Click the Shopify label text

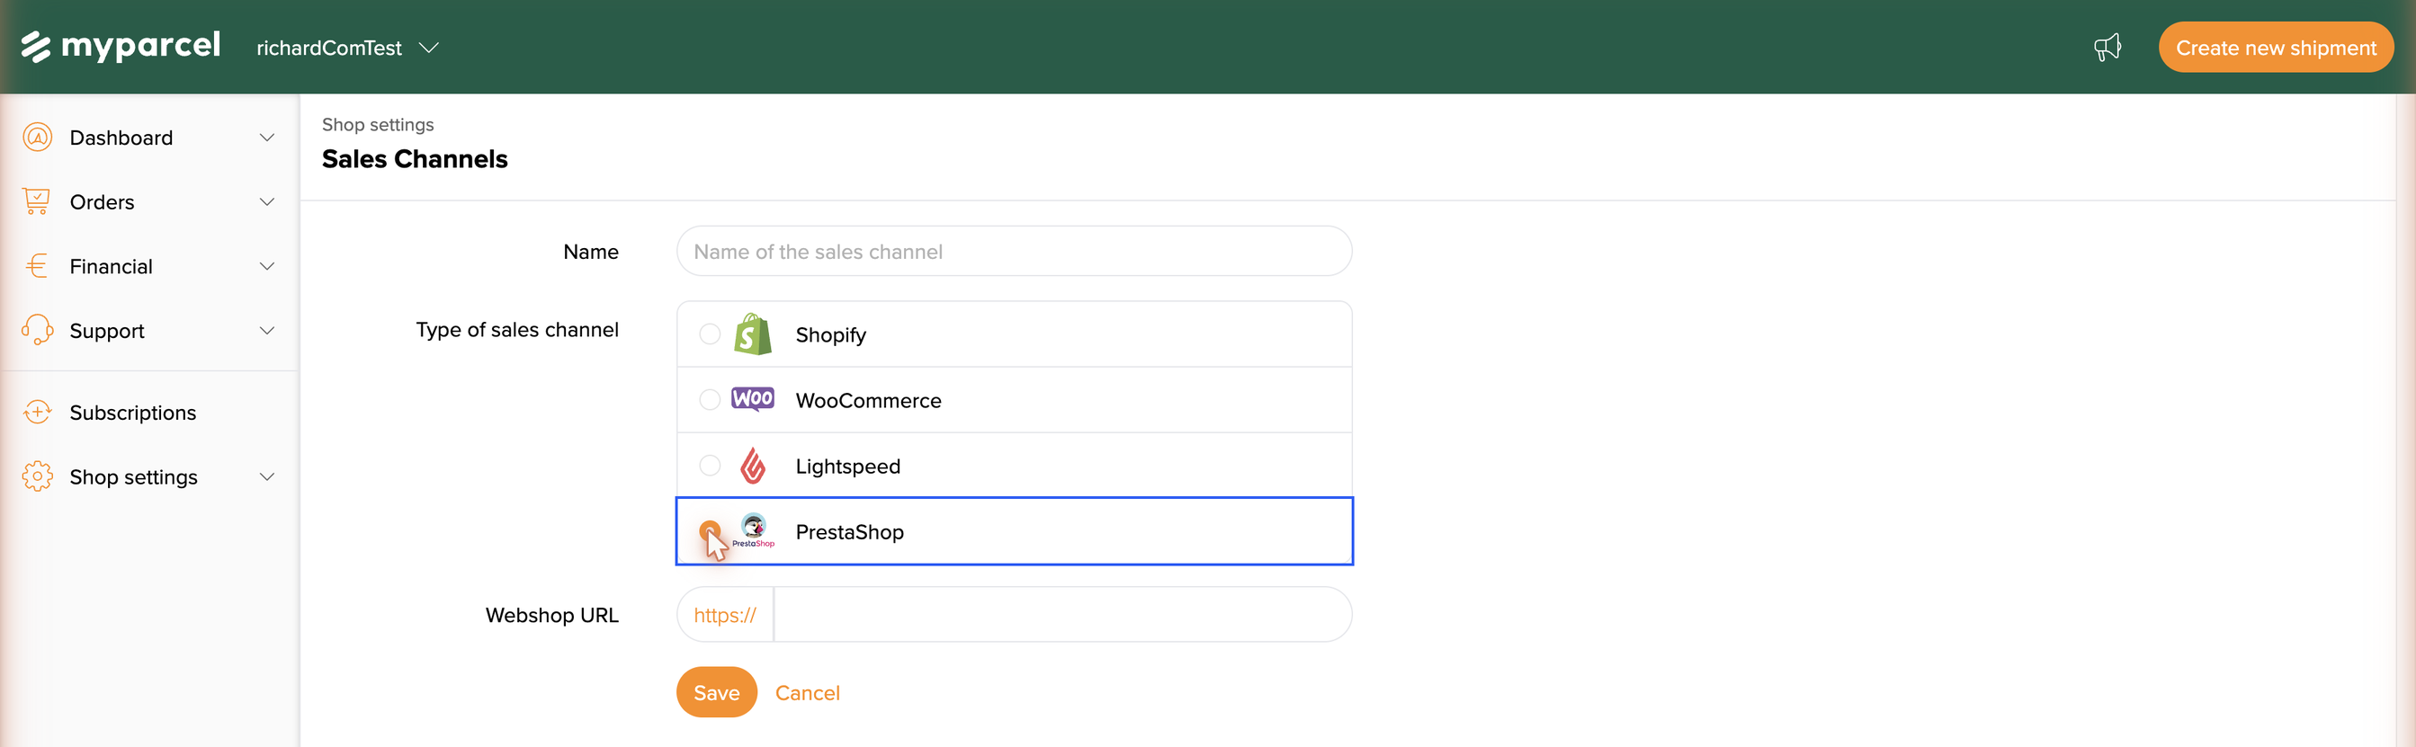(831, 334)
